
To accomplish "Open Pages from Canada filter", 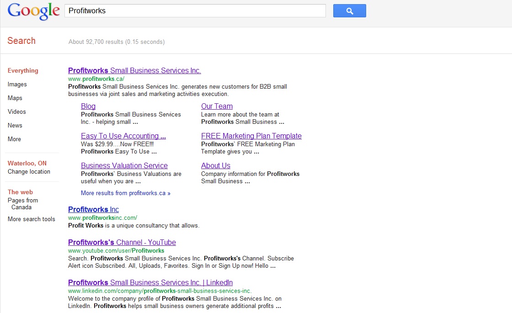I will click(22, 203).
